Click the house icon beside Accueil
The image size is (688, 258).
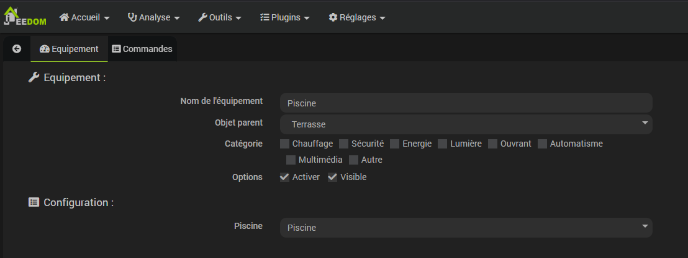(64, 17)
